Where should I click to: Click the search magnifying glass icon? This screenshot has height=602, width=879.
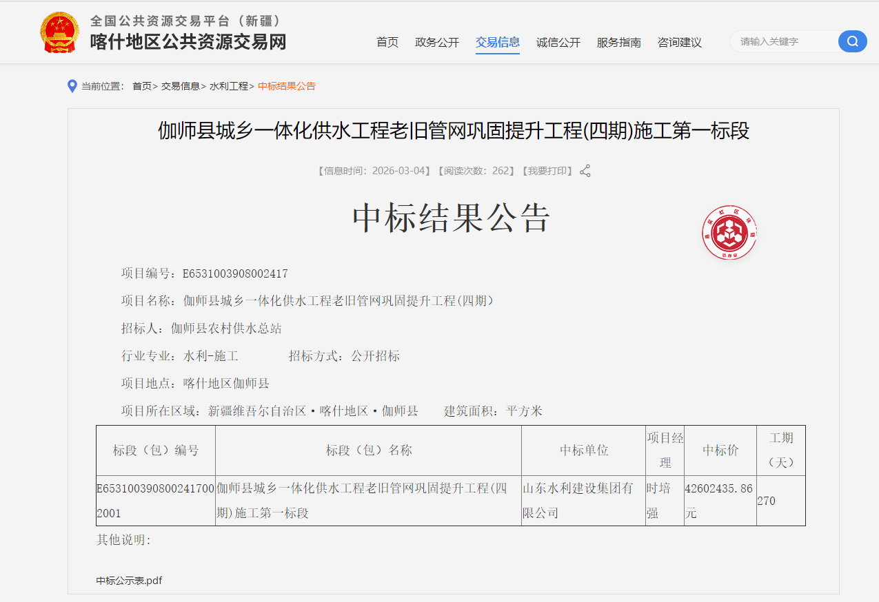point(852,41)
